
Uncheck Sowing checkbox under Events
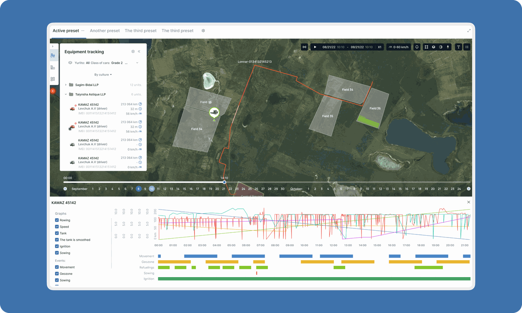57,280
